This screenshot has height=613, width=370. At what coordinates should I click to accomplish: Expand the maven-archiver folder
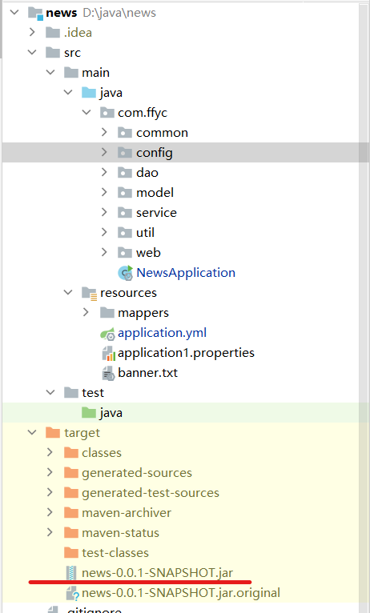[x=50, y=512]
